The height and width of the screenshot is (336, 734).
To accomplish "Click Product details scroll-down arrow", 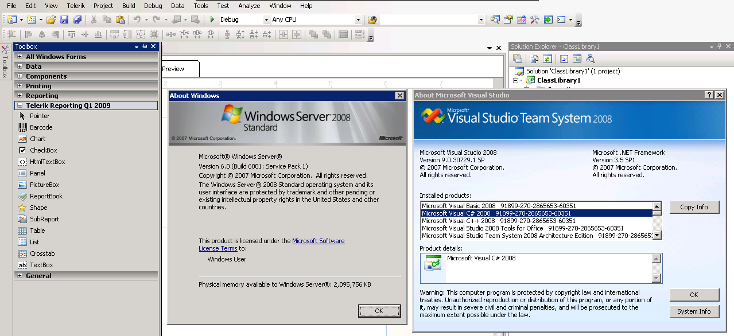I will pyautogui.click(x=657, y=279).
